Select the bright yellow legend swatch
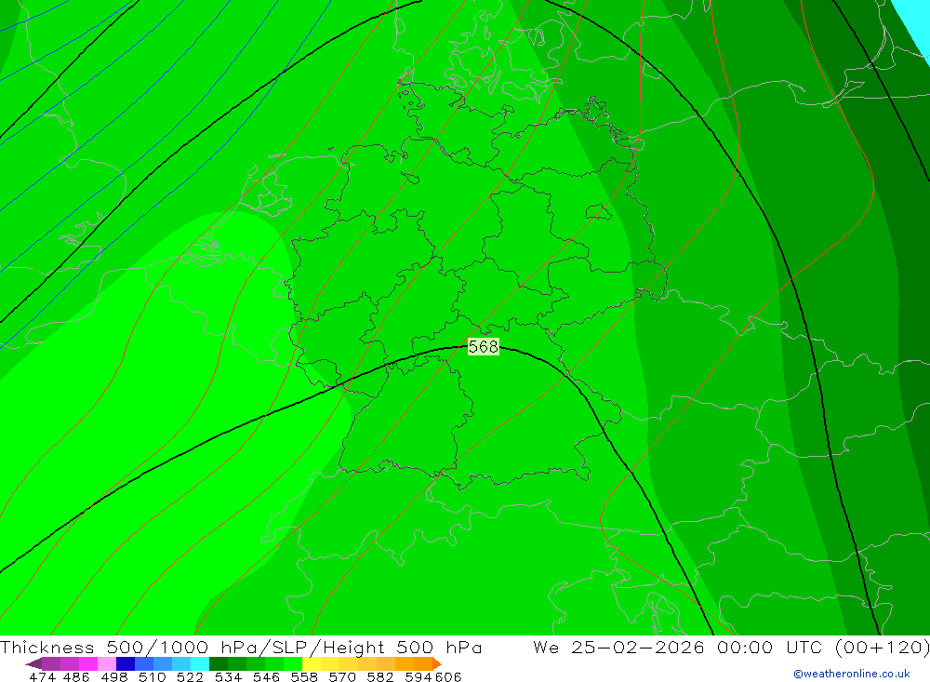Image resolution: width=930 pixels, height=682 pixels. tap(312, 663)
